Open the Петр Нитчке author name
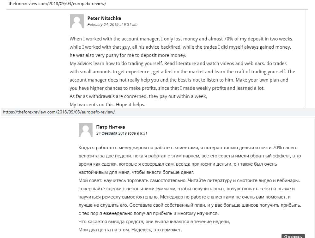 tap(110, 127)
